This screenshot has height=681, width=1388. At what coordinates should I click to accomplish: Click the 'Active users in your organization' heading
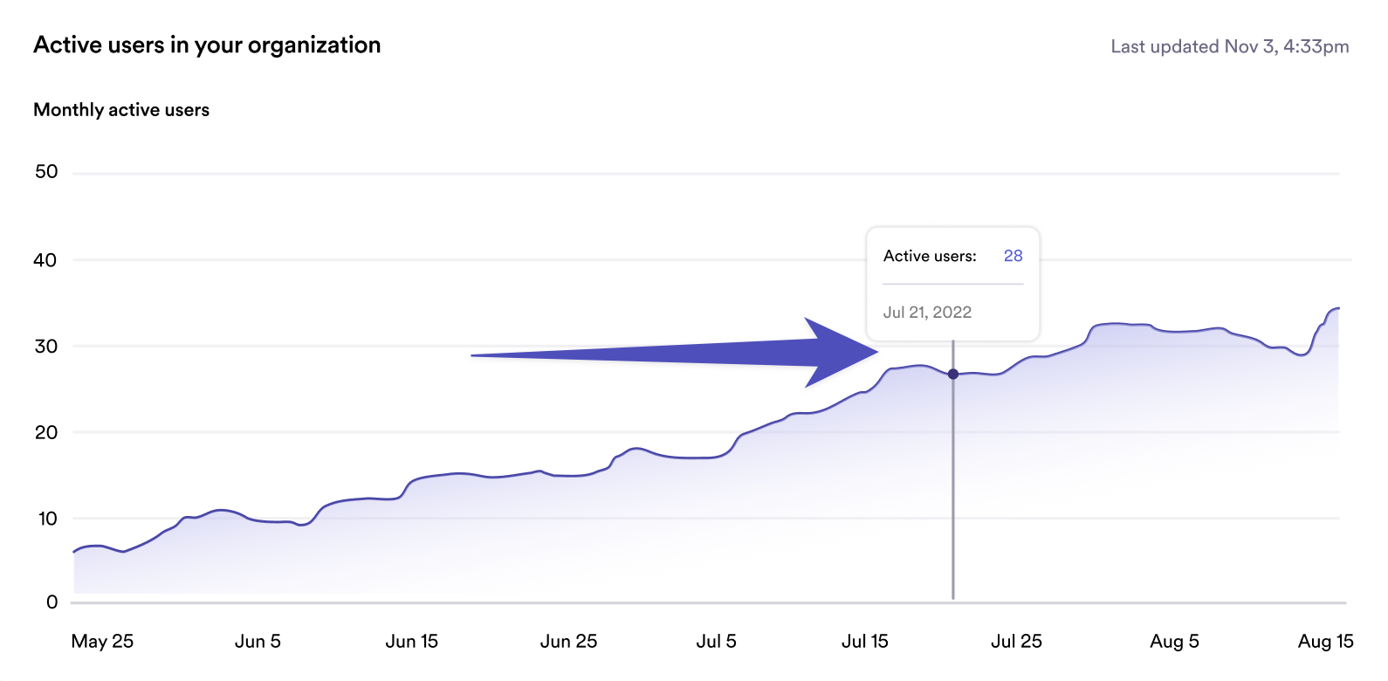click(x=207, y=45)
